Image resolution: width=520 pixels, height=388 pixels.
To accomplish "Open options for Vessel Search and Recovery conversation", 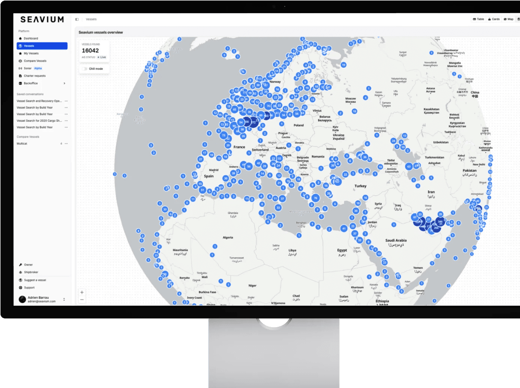I will [66, 101].
